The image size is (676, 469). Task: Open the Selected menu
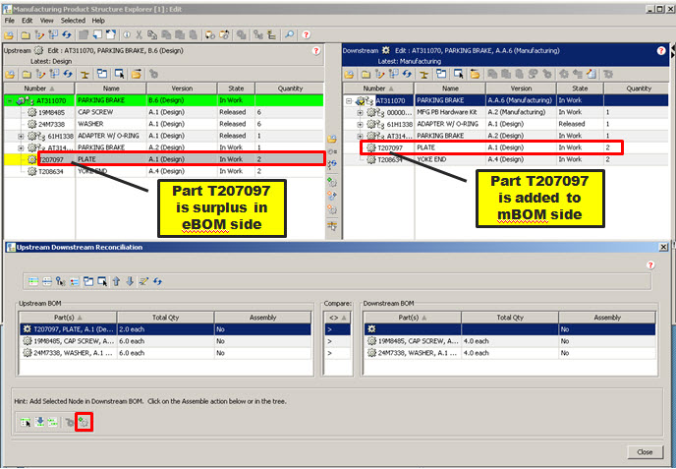pos(73,21)
